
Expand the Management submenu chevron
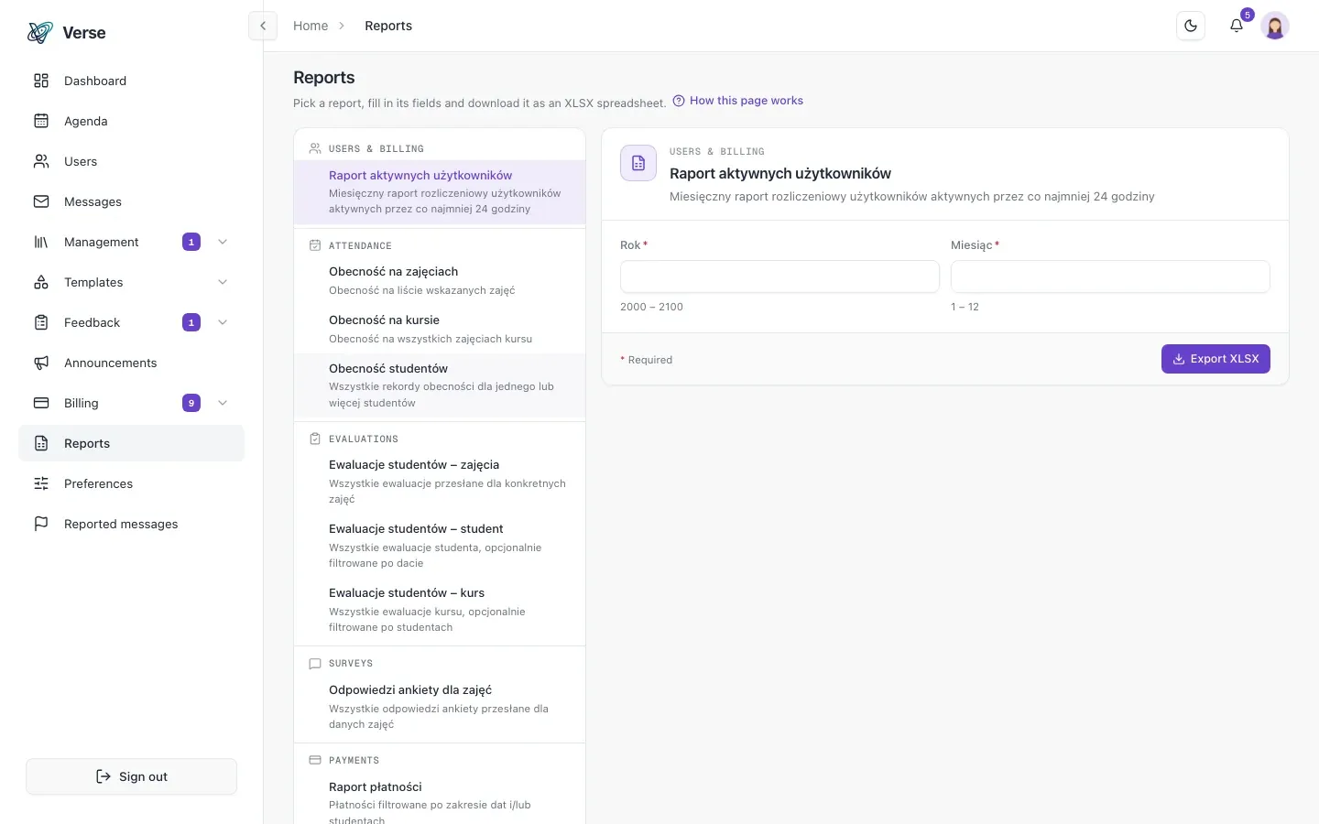(x=223, y=242)
